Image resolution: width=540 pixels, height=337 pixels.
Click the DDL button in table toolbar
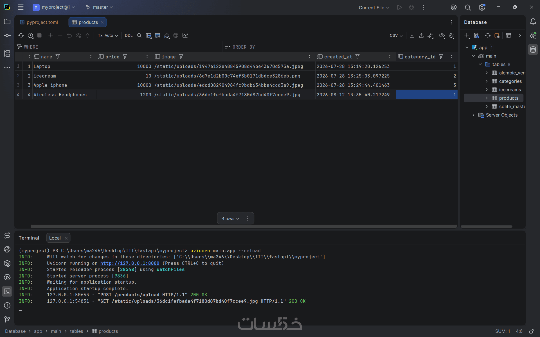click(129, 35)
